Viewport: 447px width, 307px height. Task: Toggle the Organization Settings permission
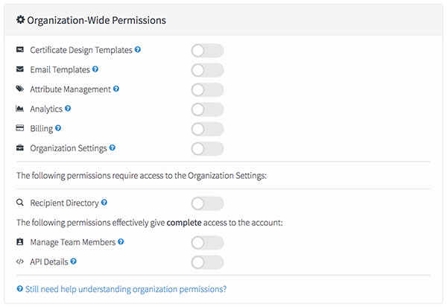[208, 149]
